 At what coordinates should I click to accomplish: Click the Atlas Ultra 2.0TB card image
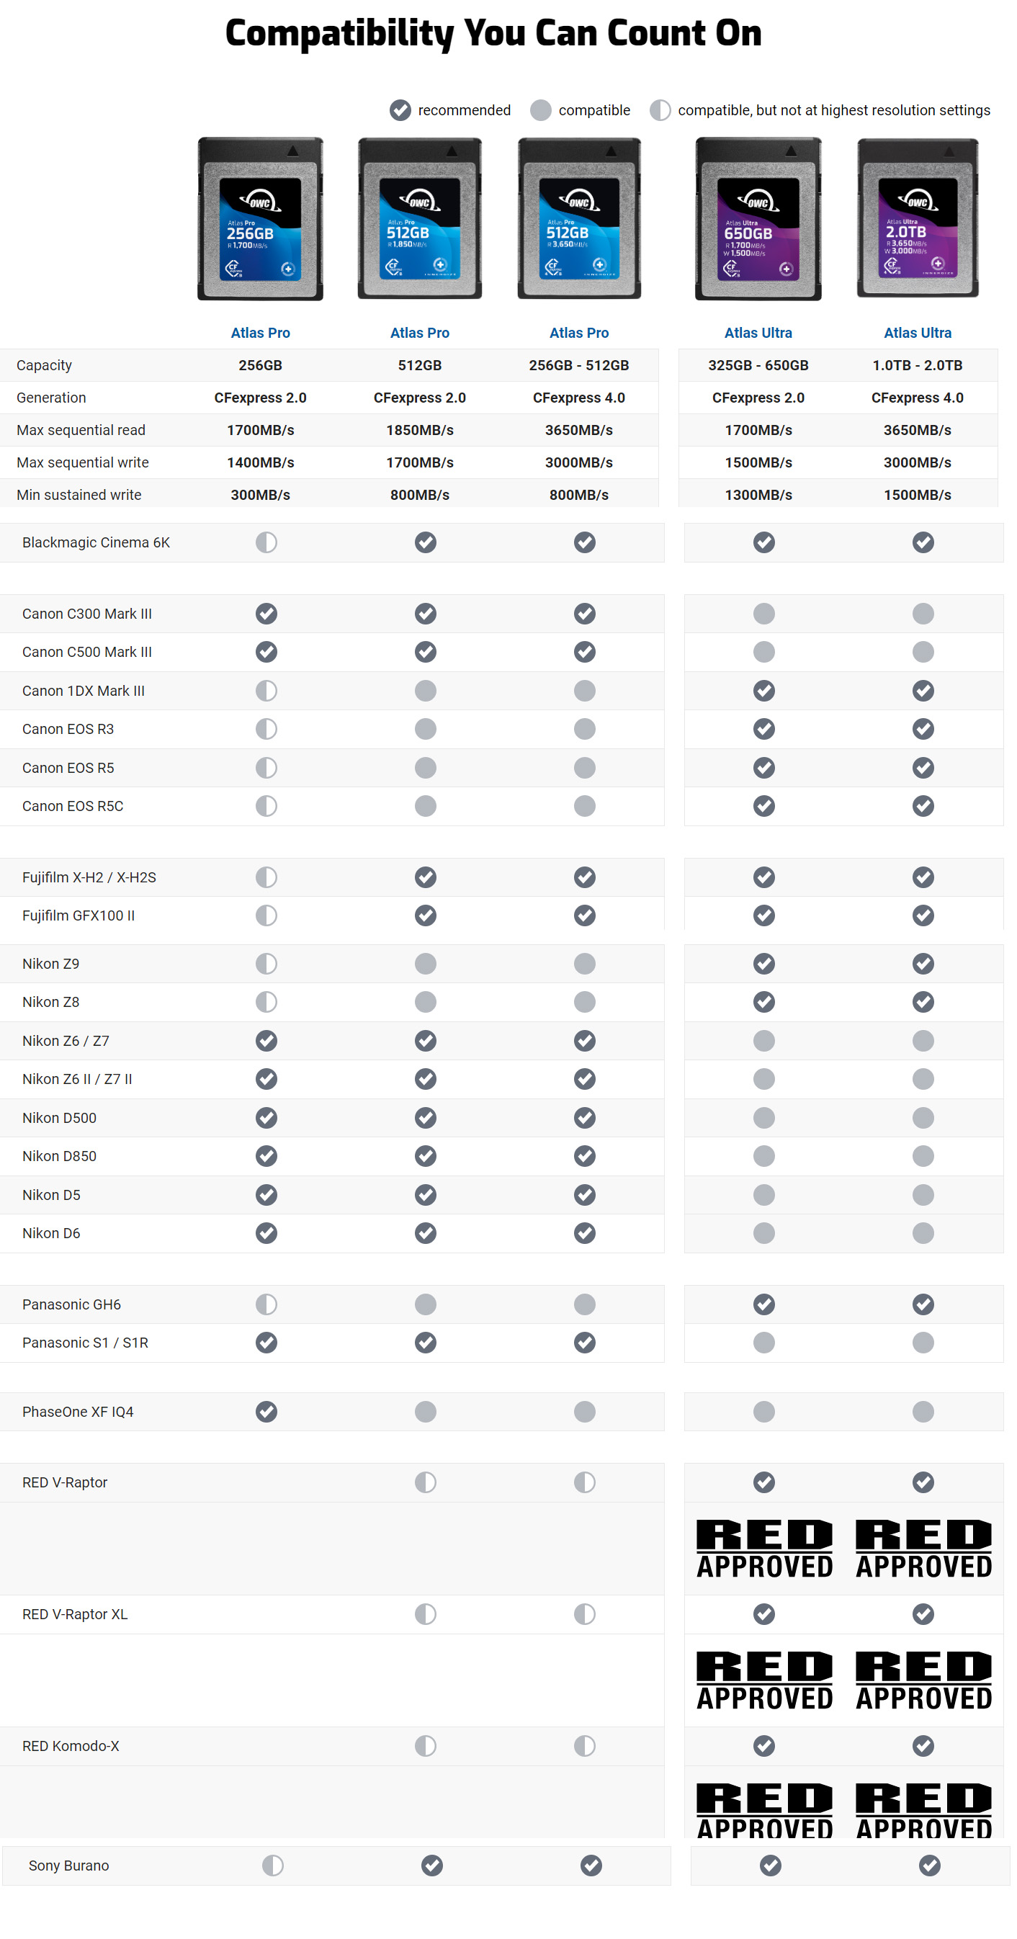917,219
